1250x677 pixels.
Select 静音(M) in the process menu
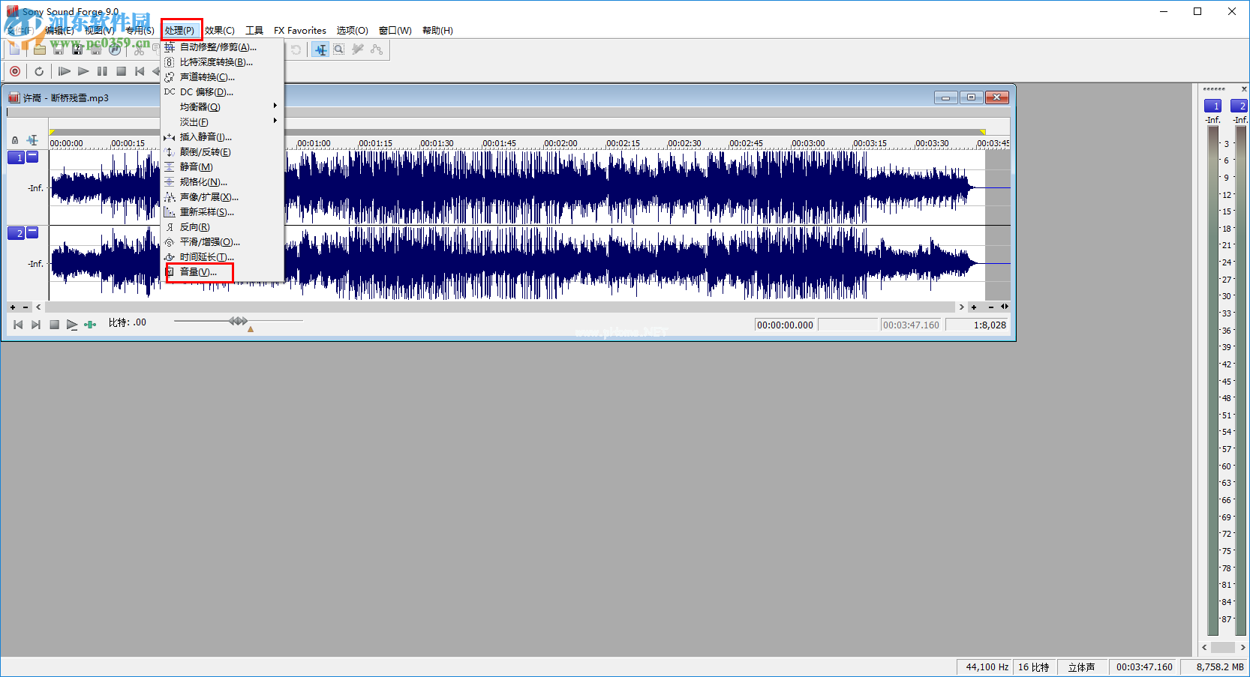coord(222,167)
